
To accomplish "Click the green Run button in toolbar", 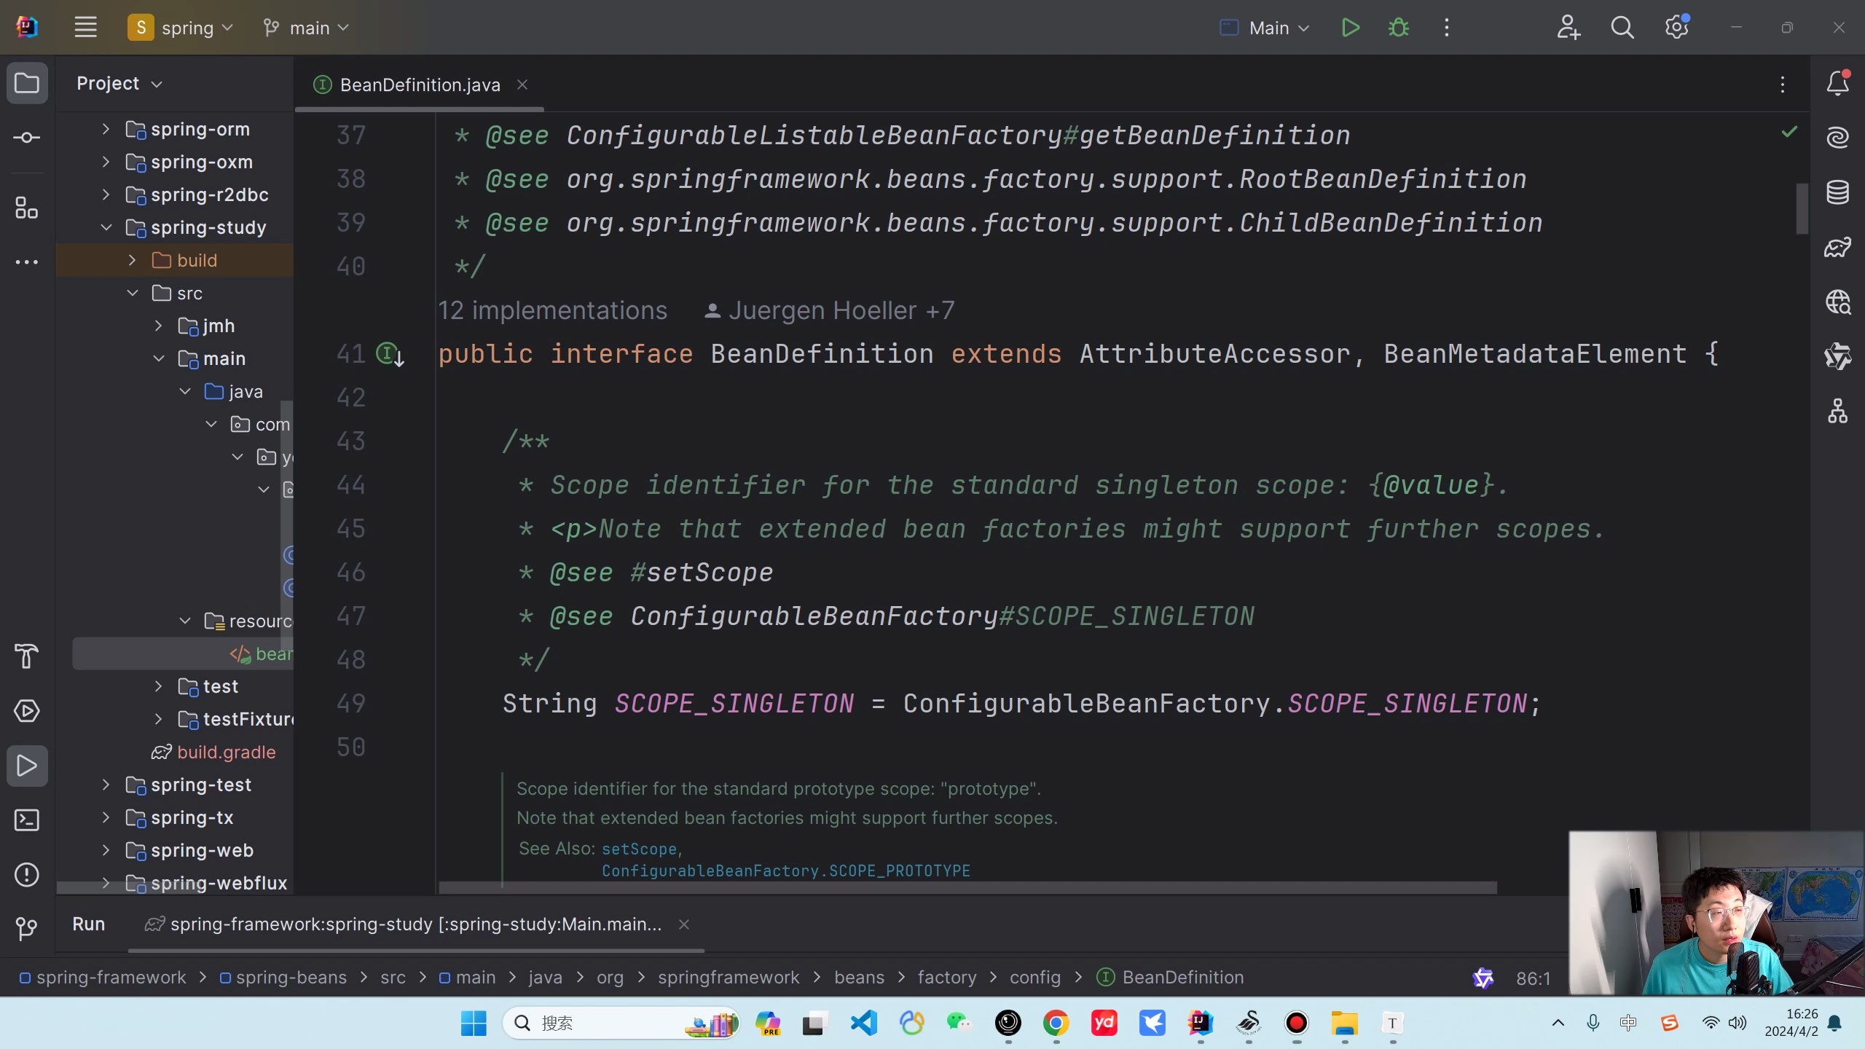I will (1350, 28).
